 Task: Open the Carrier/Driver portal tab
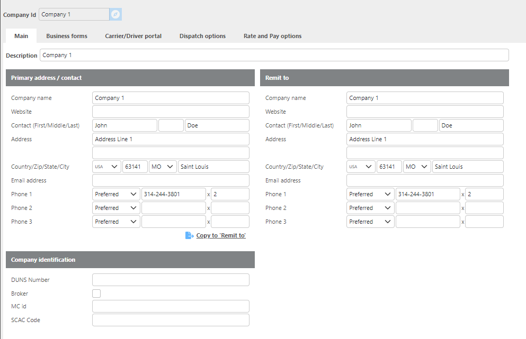pyautogui.click(x=133, y=36)
